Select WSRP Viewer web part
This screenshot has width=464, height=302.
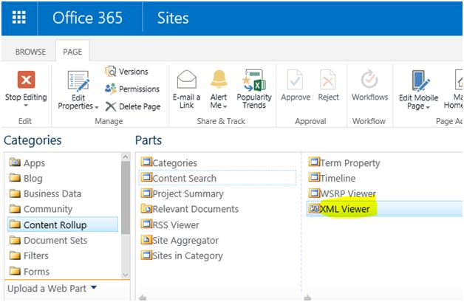click(x=342, y=193)
